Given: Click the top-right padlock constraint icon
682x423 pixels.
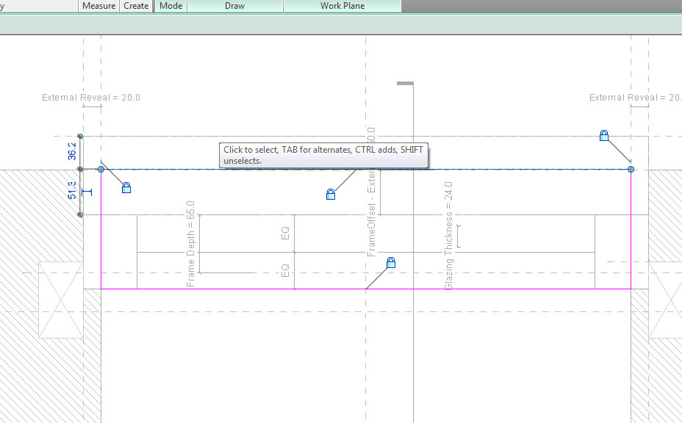Looking at the screenshot, I should coord(603,135).
